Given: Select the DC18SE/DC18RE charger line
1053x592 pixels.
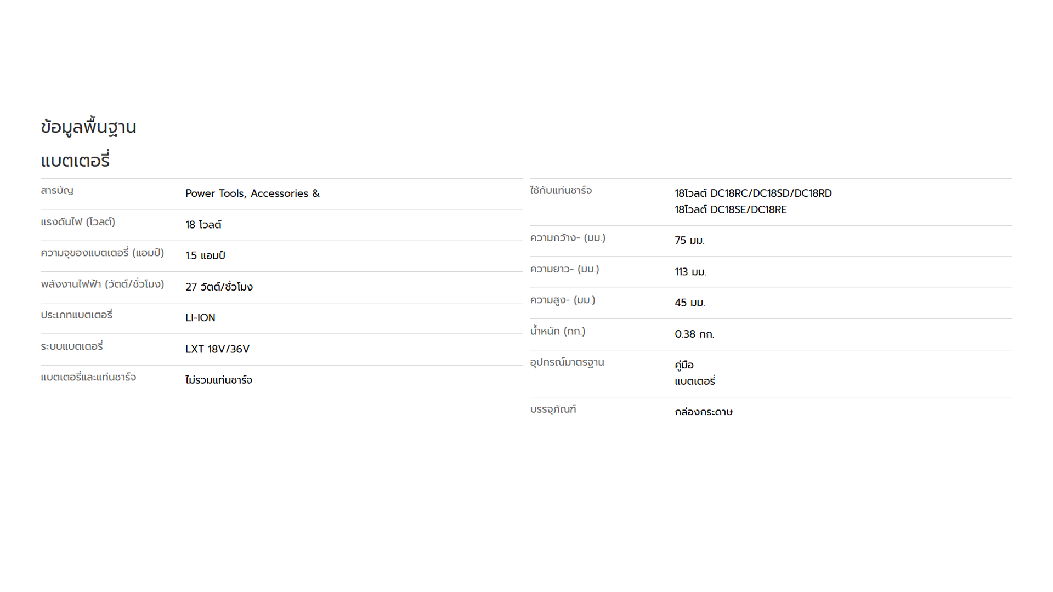Looking at the screenshot, I should 731,209.
